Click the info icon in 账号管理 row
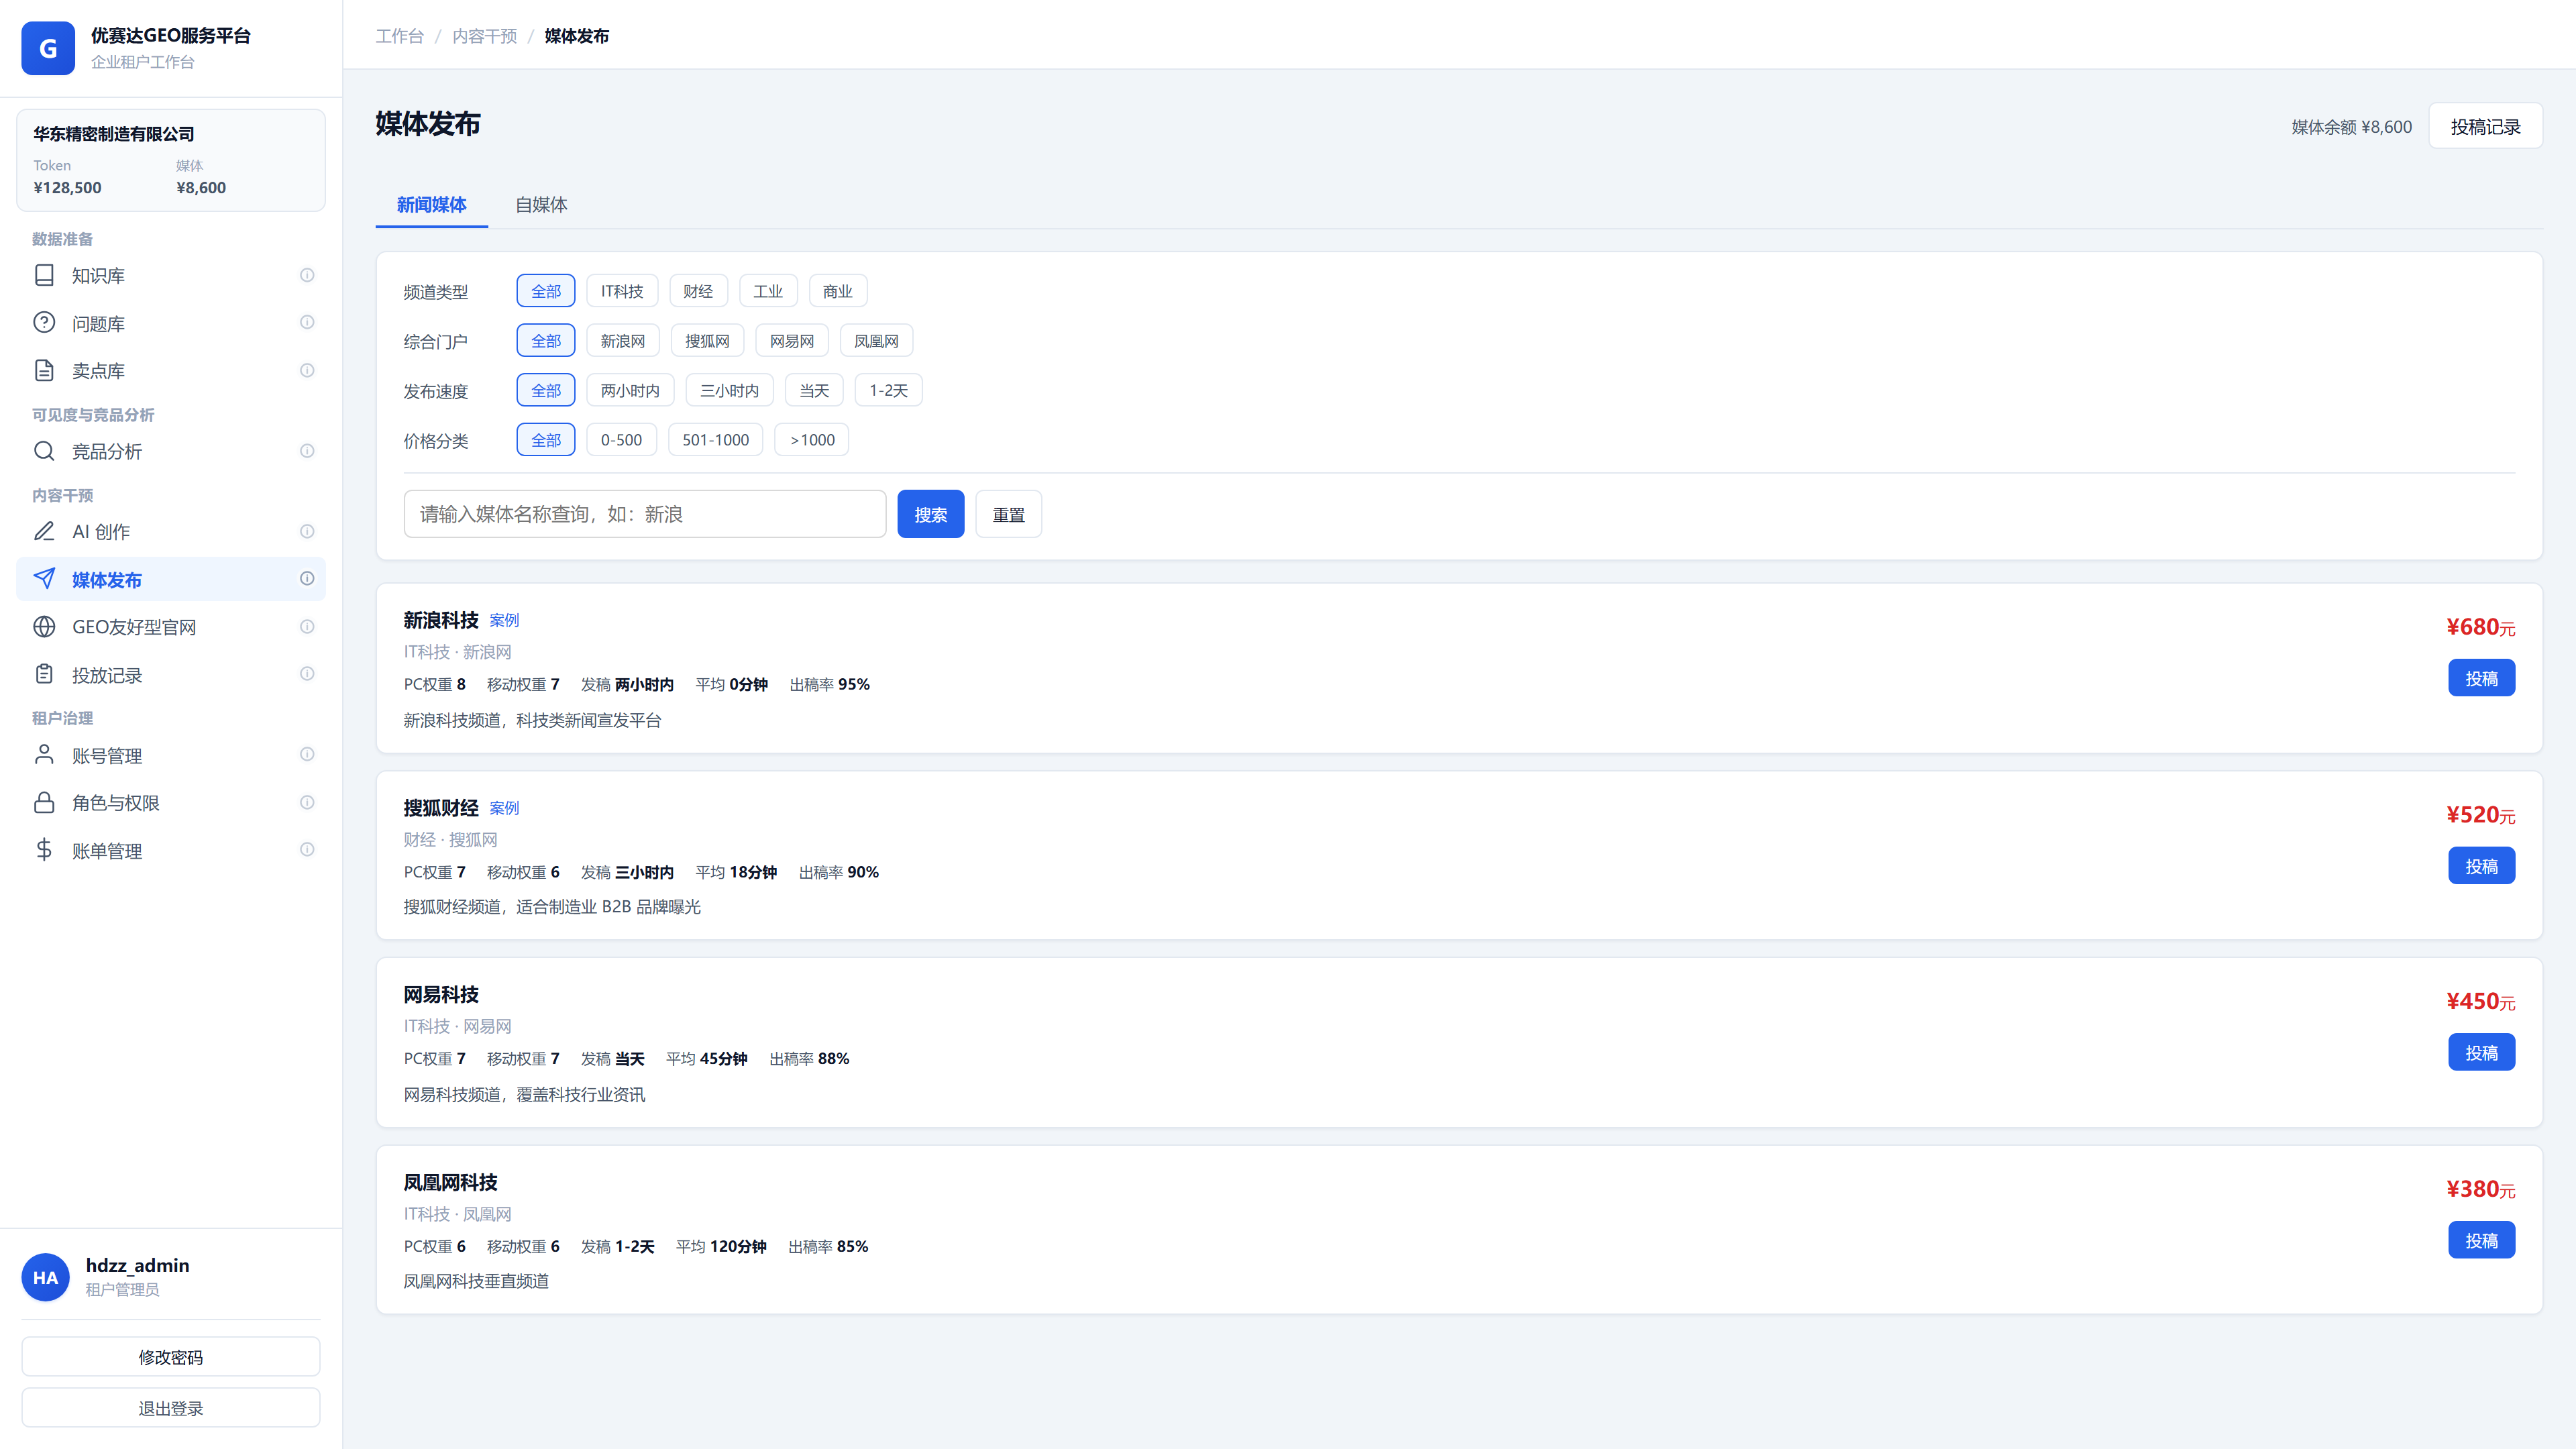Viewport: 2576px width, 1449px height. click(x=307, y=754)
